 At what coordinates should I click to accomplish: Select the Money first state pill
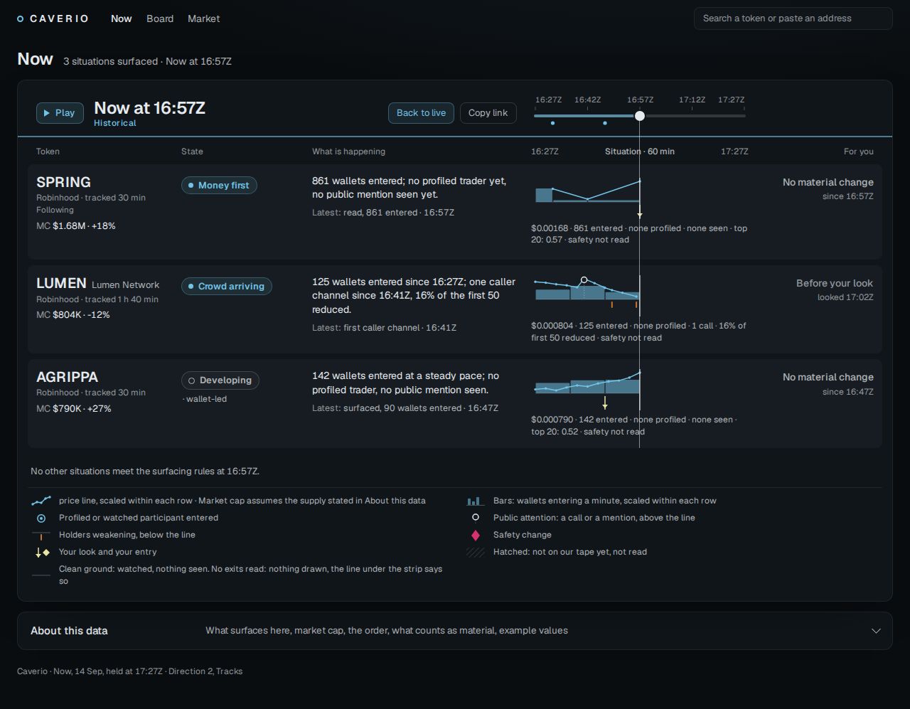click(219, 186)
